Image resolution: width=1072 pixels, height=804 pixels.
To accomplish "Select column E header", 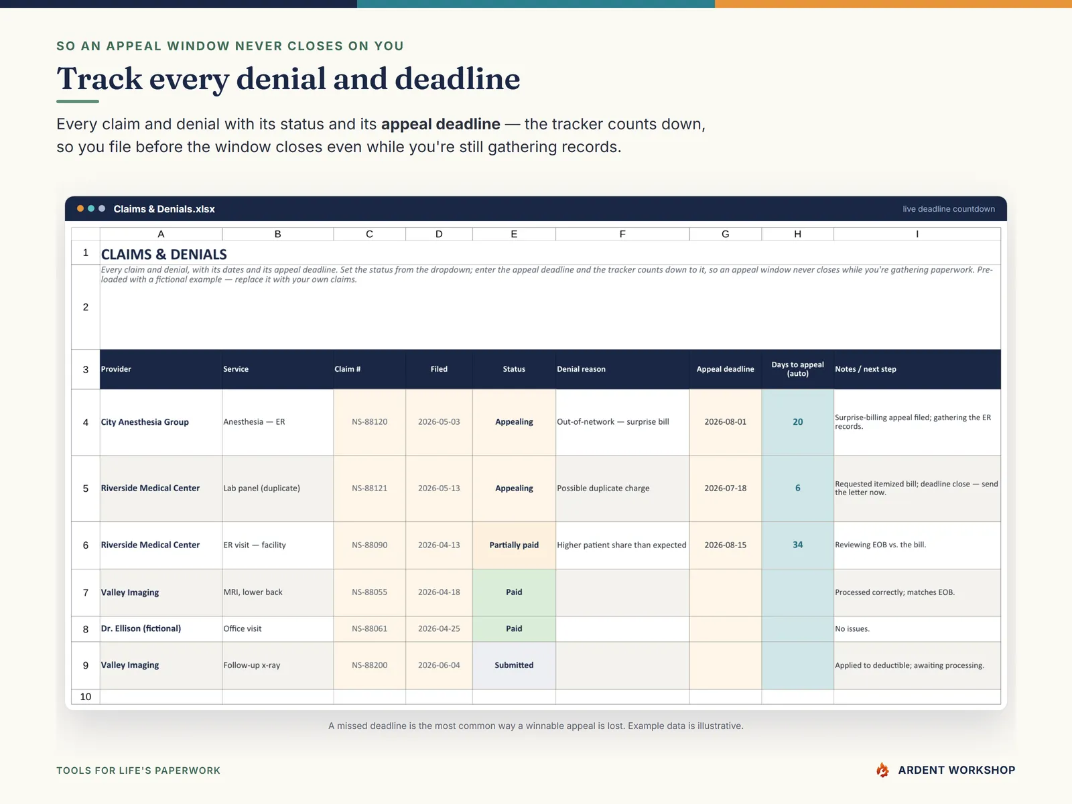I will [x=515, y=234].
